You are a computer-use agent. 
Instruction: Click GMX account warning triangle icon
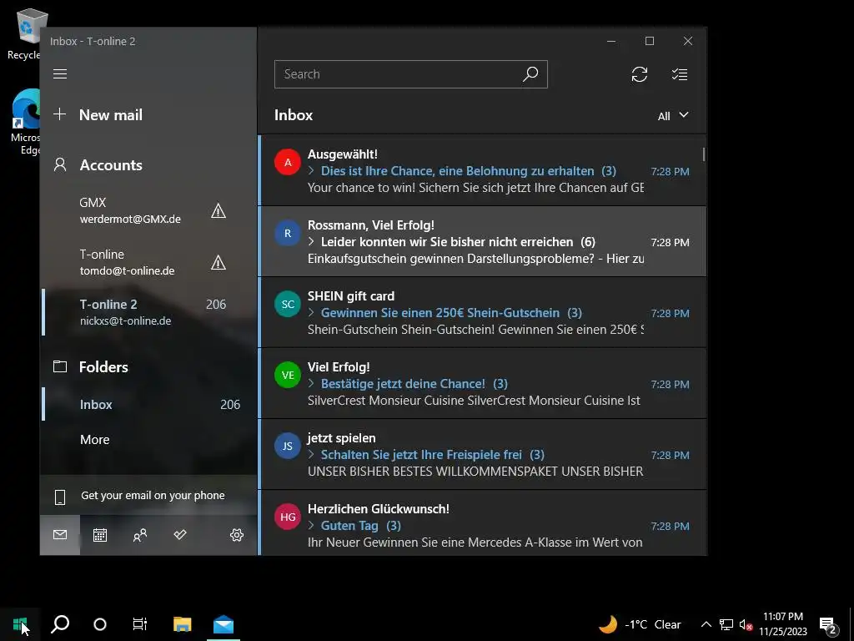[x=219, y=210]
